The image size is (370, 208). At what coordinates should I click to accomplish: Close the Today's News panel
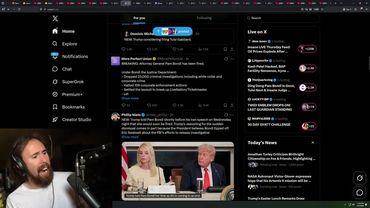coord(313,142)
